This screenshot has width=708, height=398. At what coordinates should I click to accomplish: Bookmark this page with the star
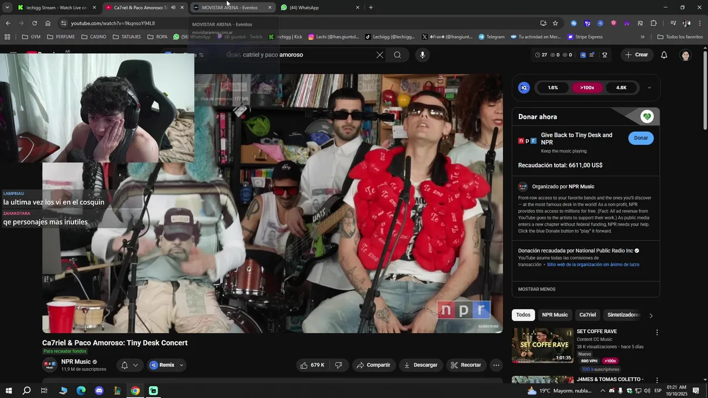pos(555,23)
